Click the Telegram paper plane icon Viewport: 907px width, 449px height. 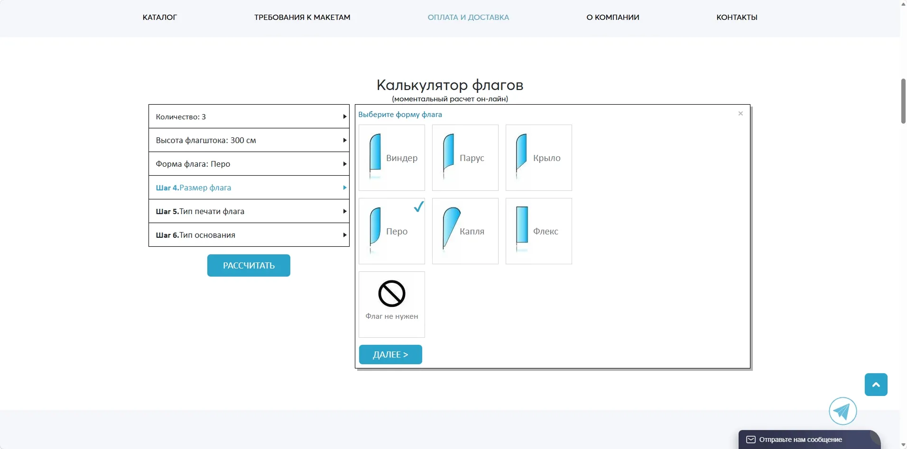842,411
